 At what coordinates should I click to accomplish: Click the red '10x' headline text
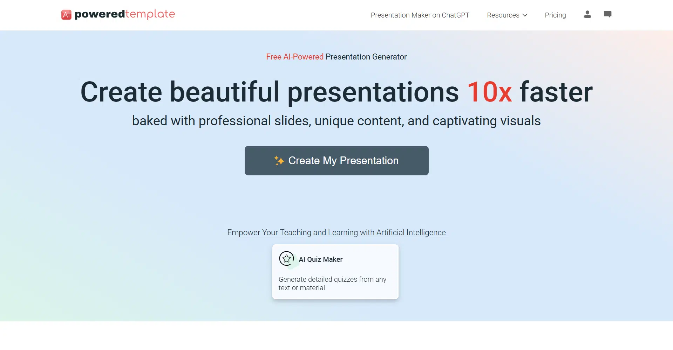click(489, 92)
